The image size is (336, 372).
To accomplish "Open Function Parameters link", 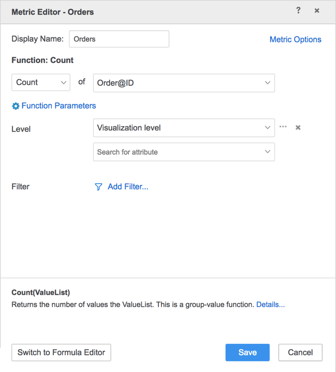I will (59, 106).
